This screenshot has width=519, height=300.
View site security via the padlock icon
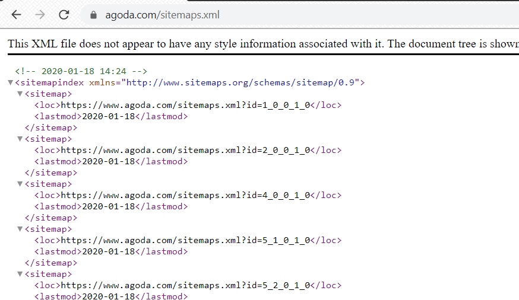pyautogui.click(x=93, y=15)
